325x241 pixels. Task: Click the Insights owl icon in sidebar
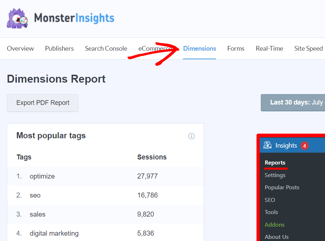coord(267,145)
